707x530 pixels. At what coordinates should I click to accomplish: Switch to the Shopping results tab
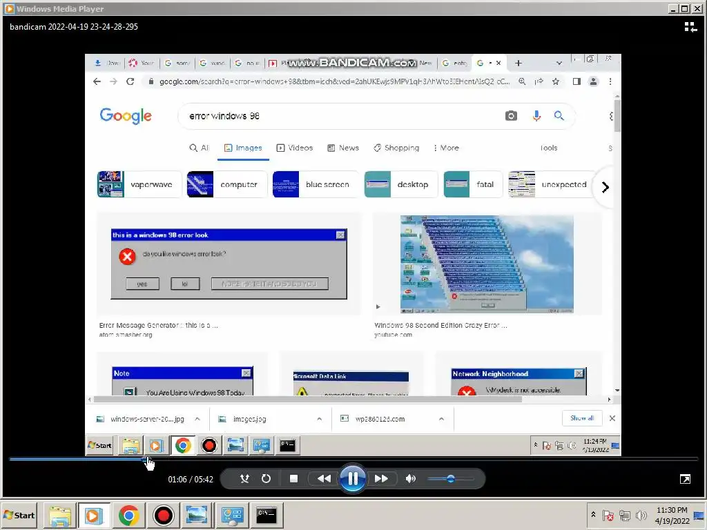tap(396, 148)
